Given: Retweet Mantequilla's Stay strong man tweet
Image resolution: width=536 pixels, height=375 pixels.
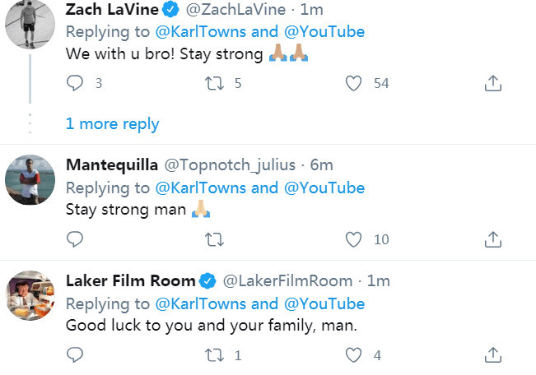Looking at the screenshot, I should tap(214, 239).
